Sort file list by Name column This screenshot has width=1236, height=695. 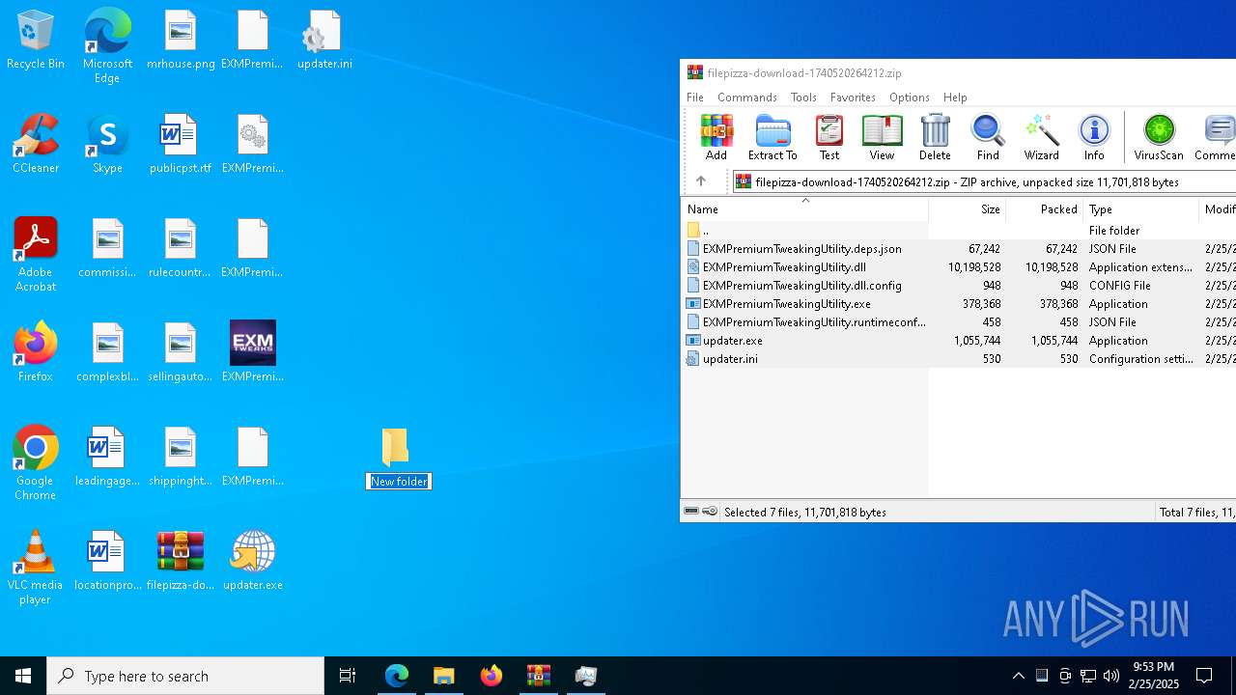(x=804, y=209)
